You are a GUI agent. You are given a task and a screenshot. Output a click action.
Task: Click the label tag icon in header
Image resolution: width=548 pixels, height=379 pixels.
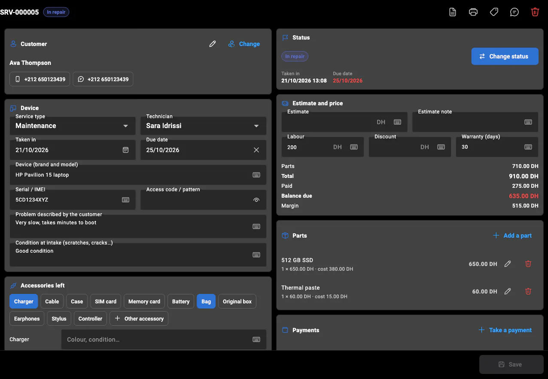[494, 12]
